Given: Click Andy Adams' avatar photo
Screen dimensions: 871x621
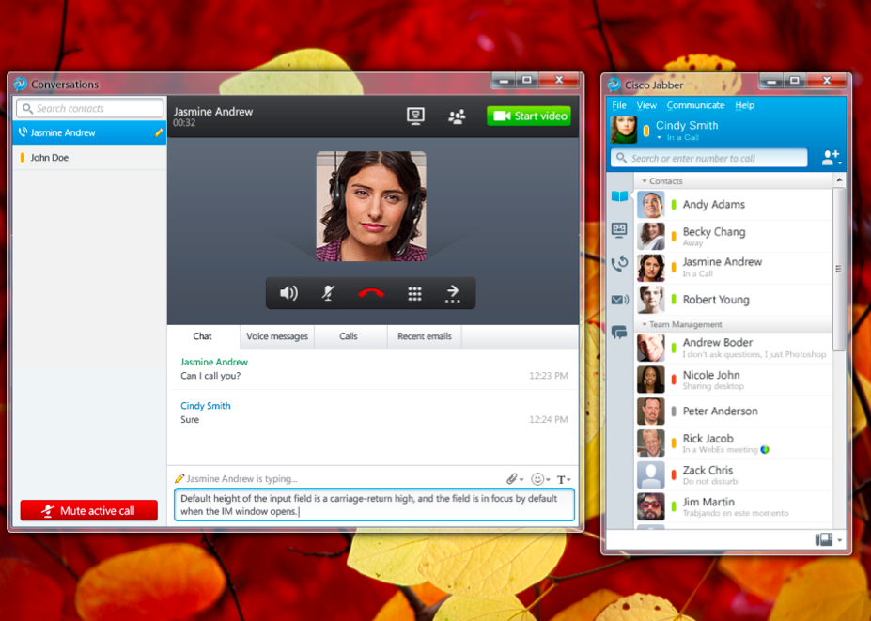Looking at the screenshot, I should click(x=650, y=205).
